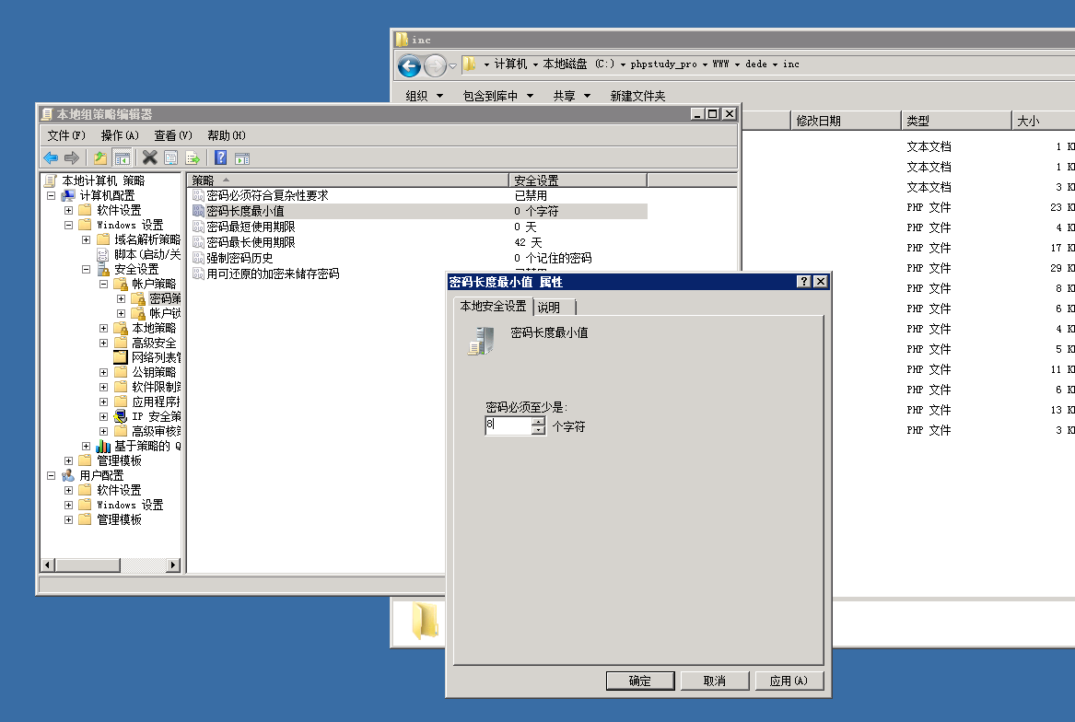Click the blue Back arrow in Group Policy toolbar
This screenshot has height=722, width=1075.
[51, 157]
